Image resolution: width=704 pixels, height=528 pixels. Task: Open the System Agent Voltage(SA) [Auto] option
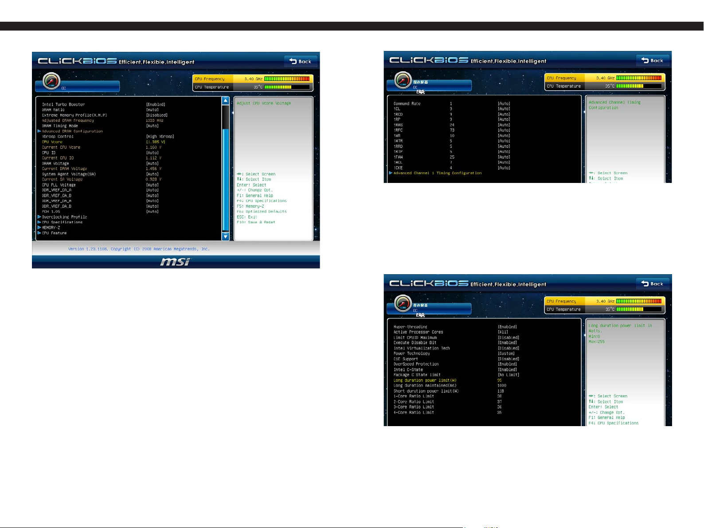pyautogui.click(x=152, y=174)
